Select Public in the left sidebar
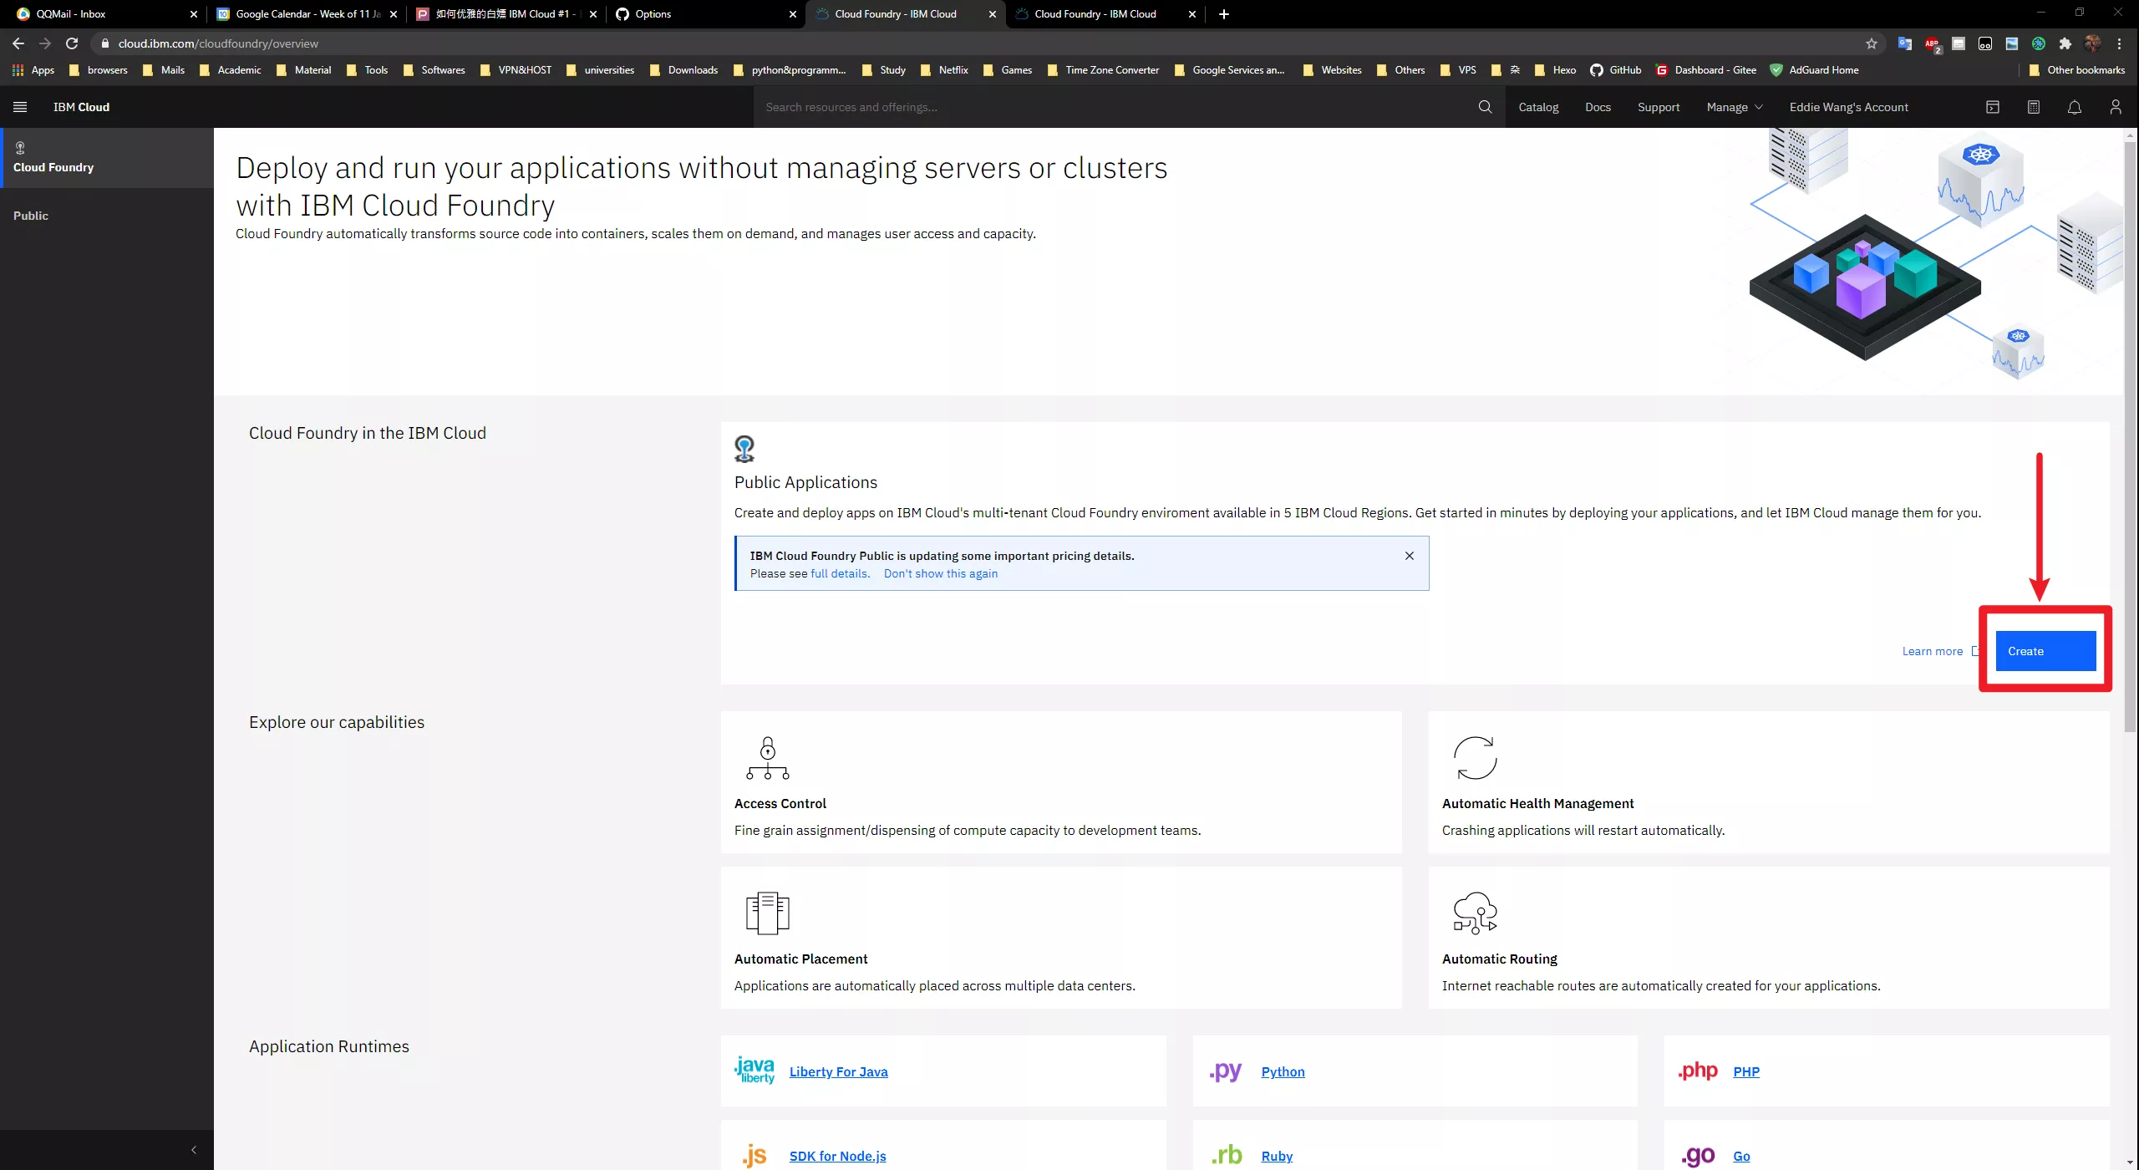 click(x=31, y=216)
